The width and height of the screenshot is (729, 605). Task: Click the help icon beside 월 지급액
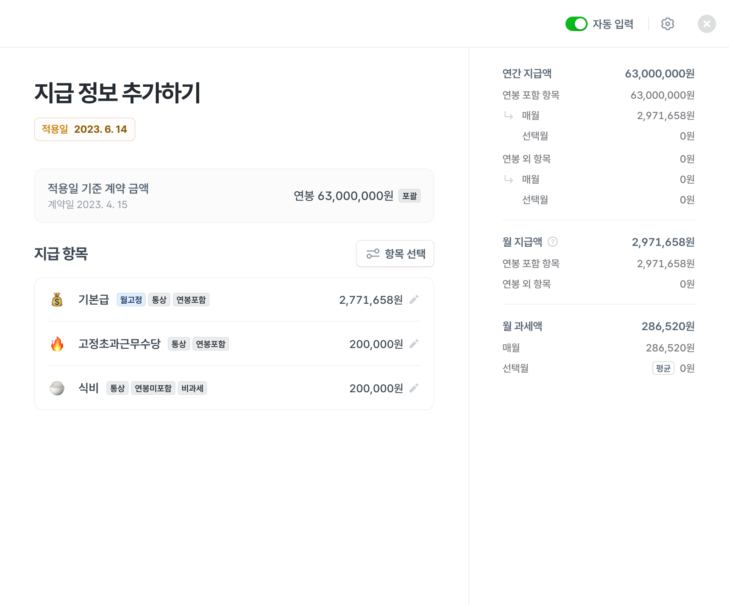tap(553, 242)
